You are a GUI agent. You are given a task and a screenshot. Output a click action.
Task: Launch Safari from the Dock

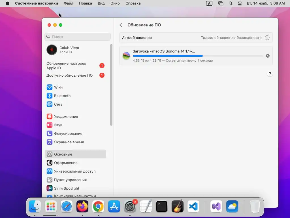click(x=67, y=206)
